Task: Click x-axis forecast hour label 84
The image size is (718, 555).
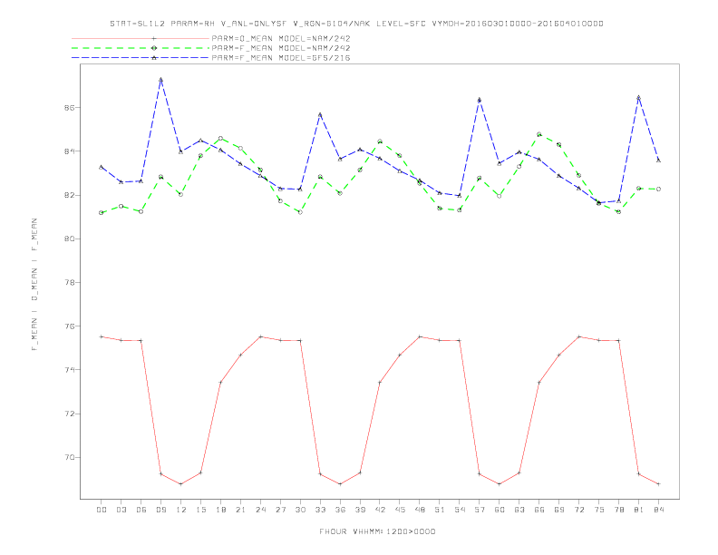Action: click(659, 510)
